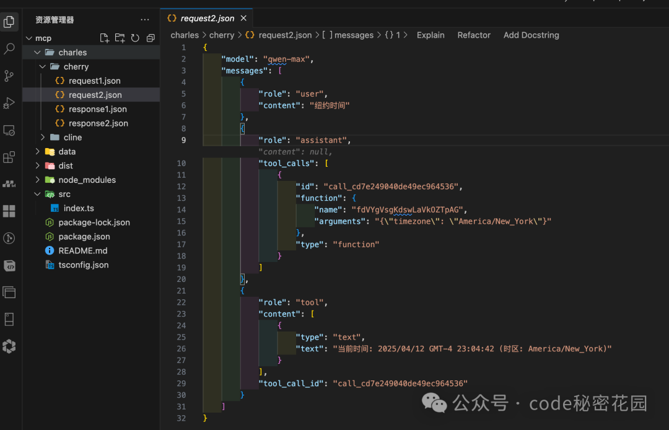Image resolution: width=669 pixels, height=430 pixels.
Task: Open tsconfig.json file
Action: pyautogui.click(x=91, y=265)
